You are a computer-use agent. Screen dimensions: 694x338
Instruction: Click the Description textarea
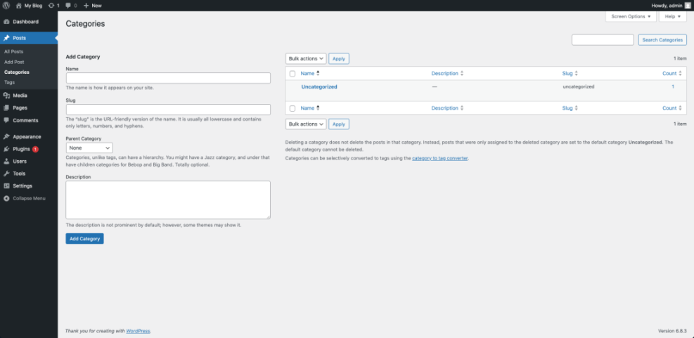point(168,200)
